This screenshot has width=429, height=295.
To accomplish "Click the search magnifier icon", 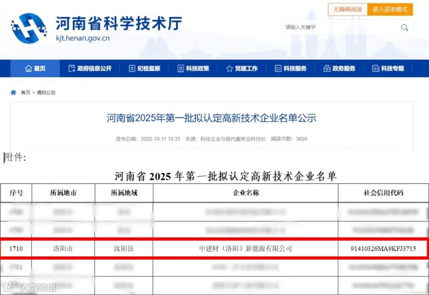I will [404, 27].
